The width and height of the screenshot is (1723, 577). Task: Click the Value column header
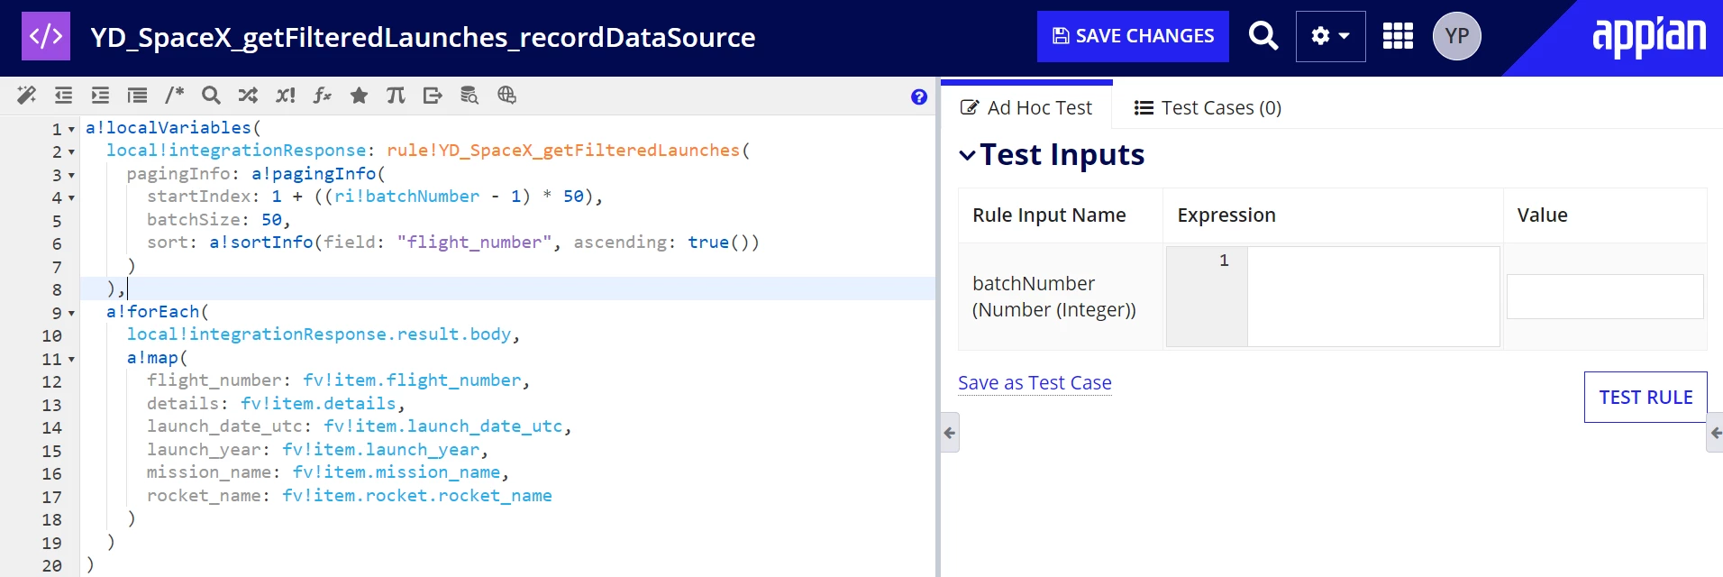click(x=1542, y=215)
